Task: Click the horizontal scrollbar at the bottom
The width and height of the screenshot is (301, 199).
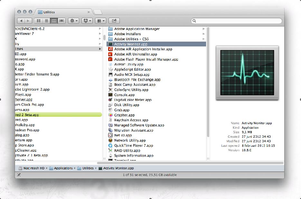Action: point(190,163)
